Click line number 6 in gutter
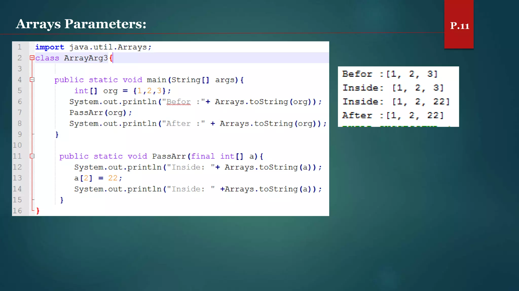 pyautogui.click(x=20, y=102)
